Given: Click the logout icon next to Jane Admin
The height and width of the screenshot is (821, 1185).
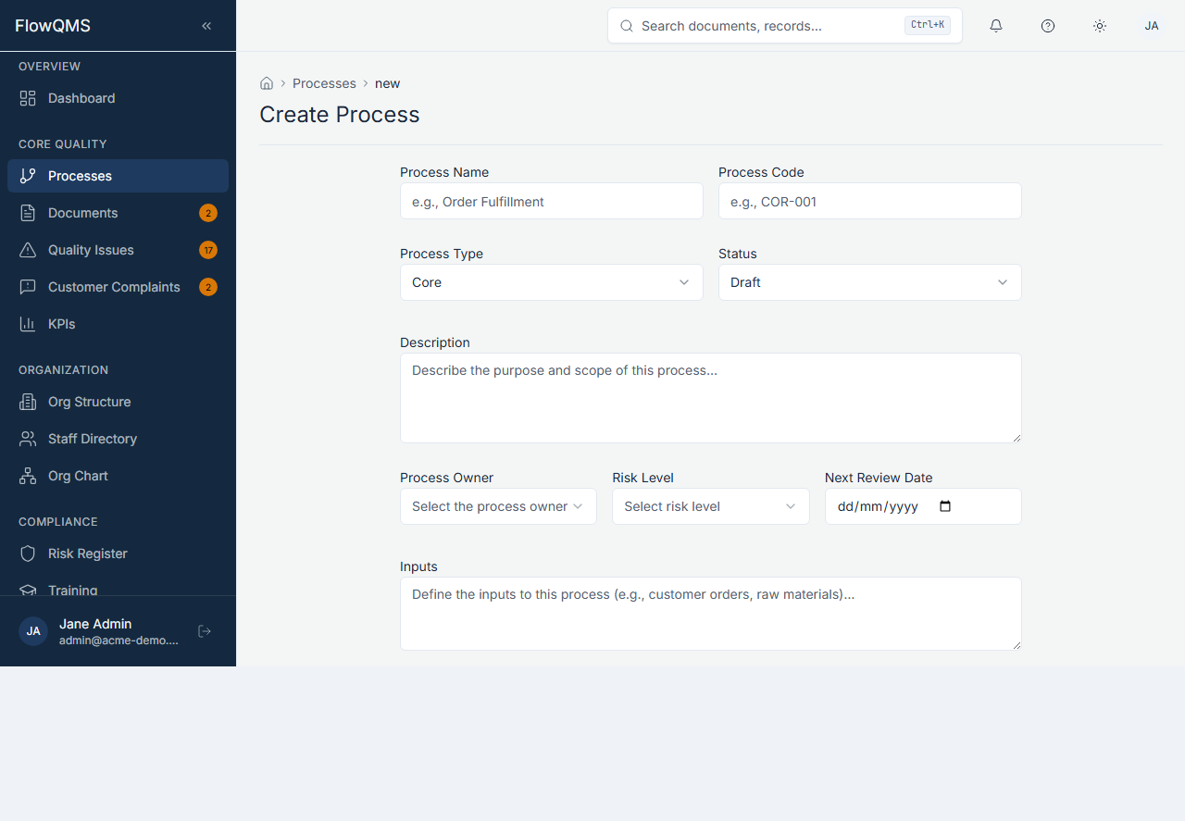Looking at the screenshot, I should [x=204, y=630].
